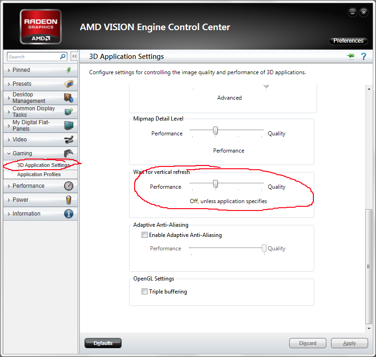The image size is (376, 357).
Task: Close the Control Center window
Action: pos(363,13)
